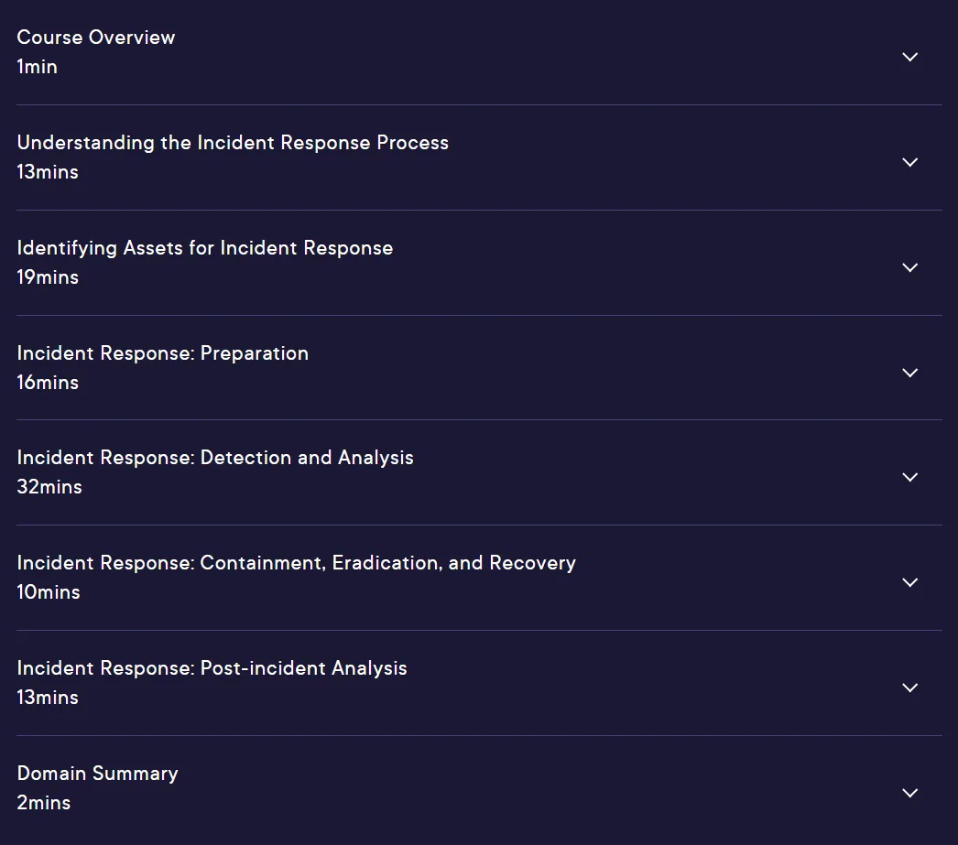Click the Course Overview title
Viewport: 958px width, 845px height.
(96, 38)
